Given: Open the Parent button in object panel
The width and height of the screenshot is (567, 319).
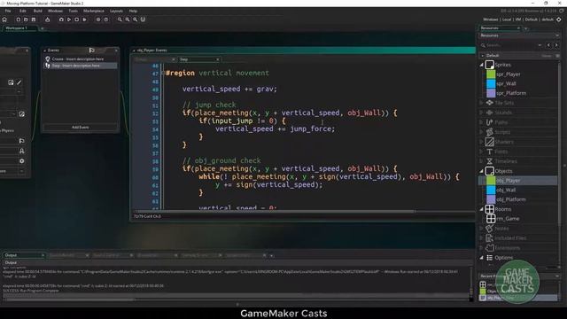Looking at the screenshot, I should click(21, 151).
